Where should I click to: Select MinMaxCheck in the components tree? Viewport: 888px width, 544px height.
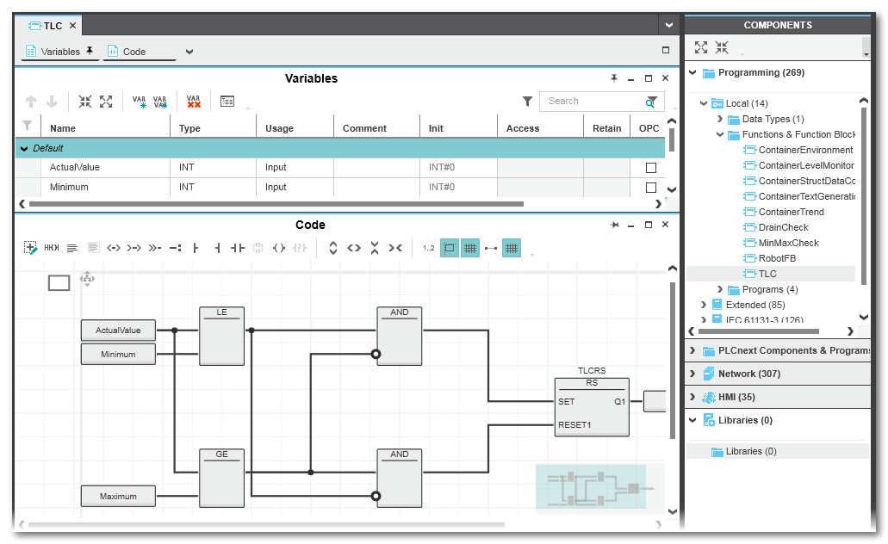pos(788,243)
